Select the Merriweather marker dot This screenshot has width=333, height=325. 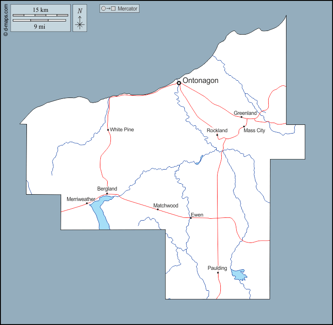pos(87,203)
